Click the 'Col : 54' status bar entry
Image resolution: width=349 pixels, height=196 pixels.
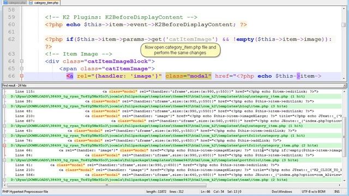point(219,192)
